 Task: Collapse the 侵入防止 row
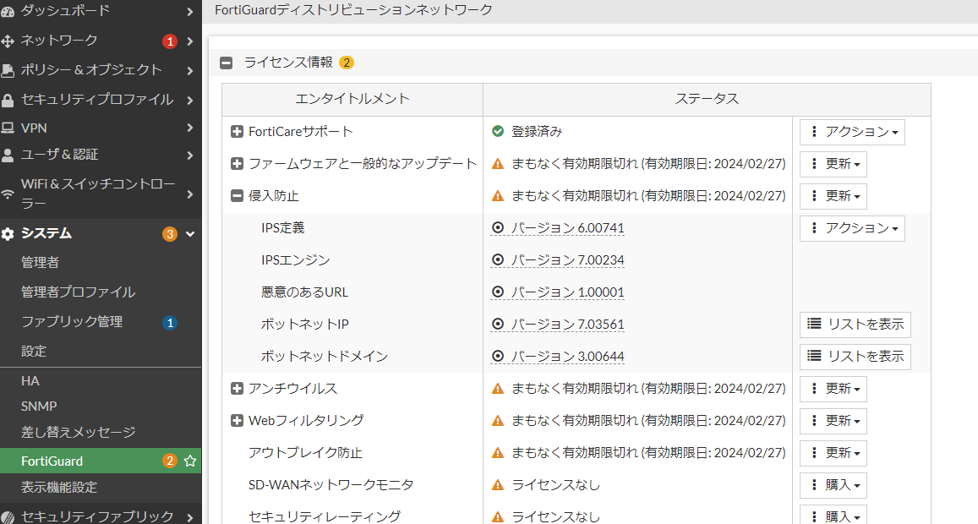click(237, 196)
